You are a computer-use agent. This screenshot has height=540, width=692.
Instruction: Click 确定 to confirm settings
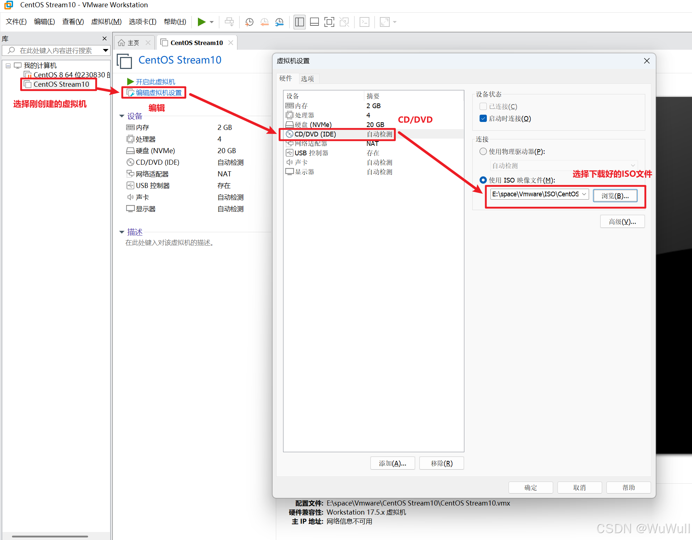point(530,487)
